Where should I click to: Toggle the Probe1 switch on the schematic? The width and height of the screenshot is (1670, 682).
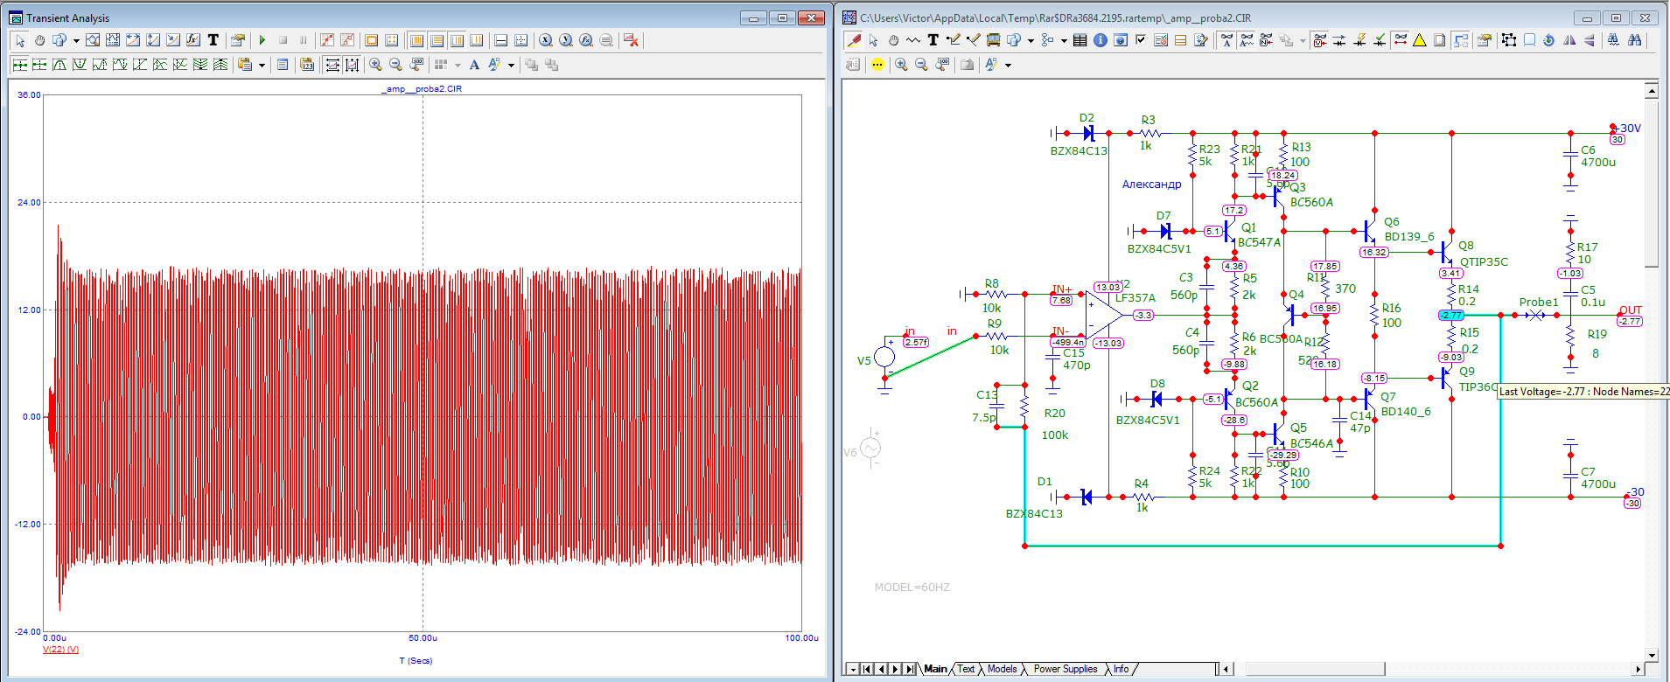click(1535, 315)
